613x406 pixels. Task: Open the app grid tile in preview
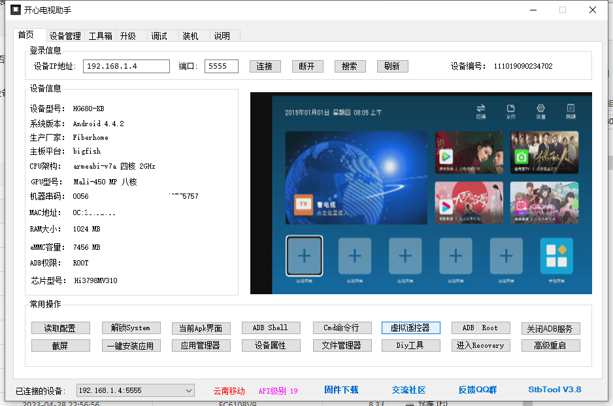tap(556, 256)
